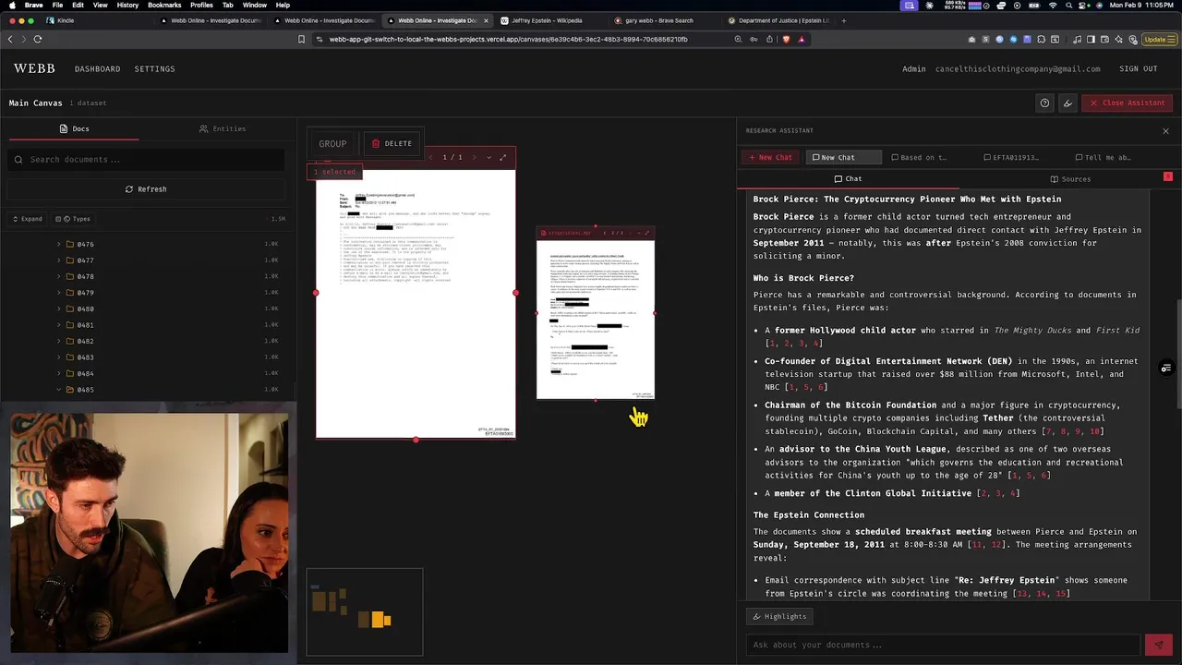Click the canvas minimap thumbnail
The image size is (1182, 665).
365,612
